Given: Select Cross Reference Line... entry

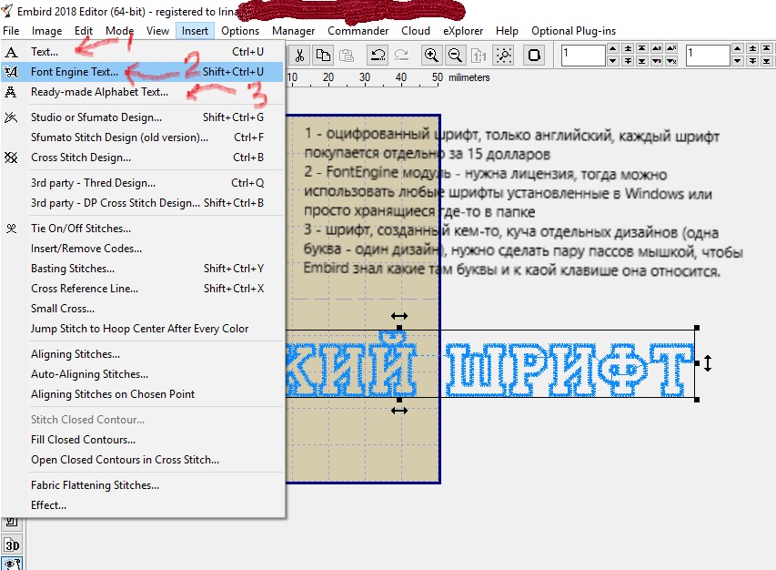Looking at the screenshot, I should (x=143, y=289).
